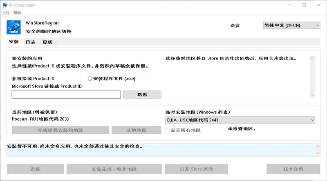Click the 技术详情 button
Screen dimensions: 327x181
(293, 169)
